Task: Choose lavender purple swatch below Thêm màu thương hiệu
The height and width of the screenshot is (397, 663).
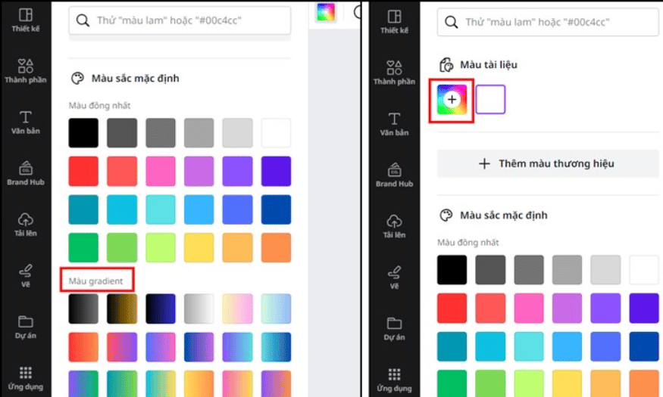Action: tap(567, 309)
